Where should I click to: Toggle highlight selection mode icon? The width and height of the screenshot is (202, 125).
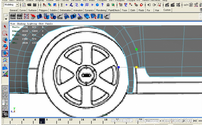[113, 5]
